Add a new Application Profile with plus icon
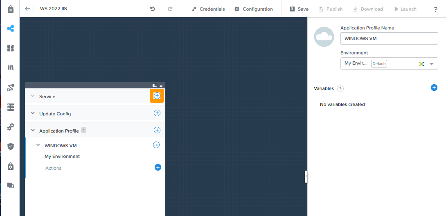Image resolution: width=446 pixels, height=216 pixels. [157, 130]
